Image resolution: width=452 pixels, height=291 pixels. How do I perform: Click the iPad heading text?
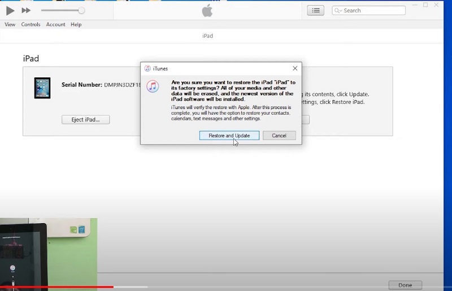tap(31, 59)
